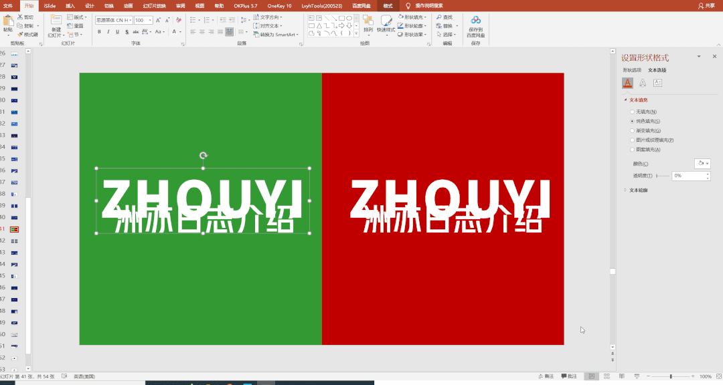723x385 pixels.
Task: Click the Quick Styles (快速样式) icon
Action: [386, 22]
